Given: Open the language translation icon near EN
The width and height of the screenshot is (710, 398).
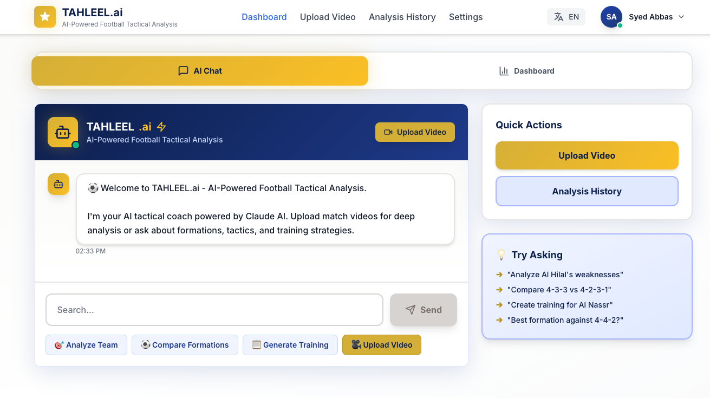Looking at the screenshot, I should (x=558, y=17).
